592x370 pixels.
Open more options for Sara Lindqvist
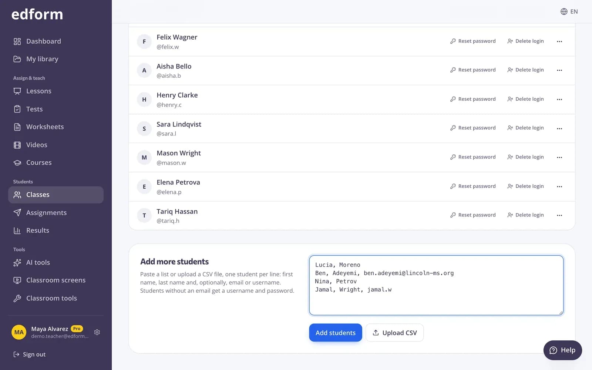coord(559,128)
